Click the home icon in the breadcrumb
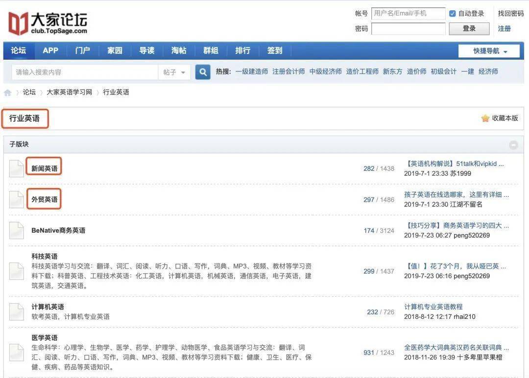 point(7,93)
